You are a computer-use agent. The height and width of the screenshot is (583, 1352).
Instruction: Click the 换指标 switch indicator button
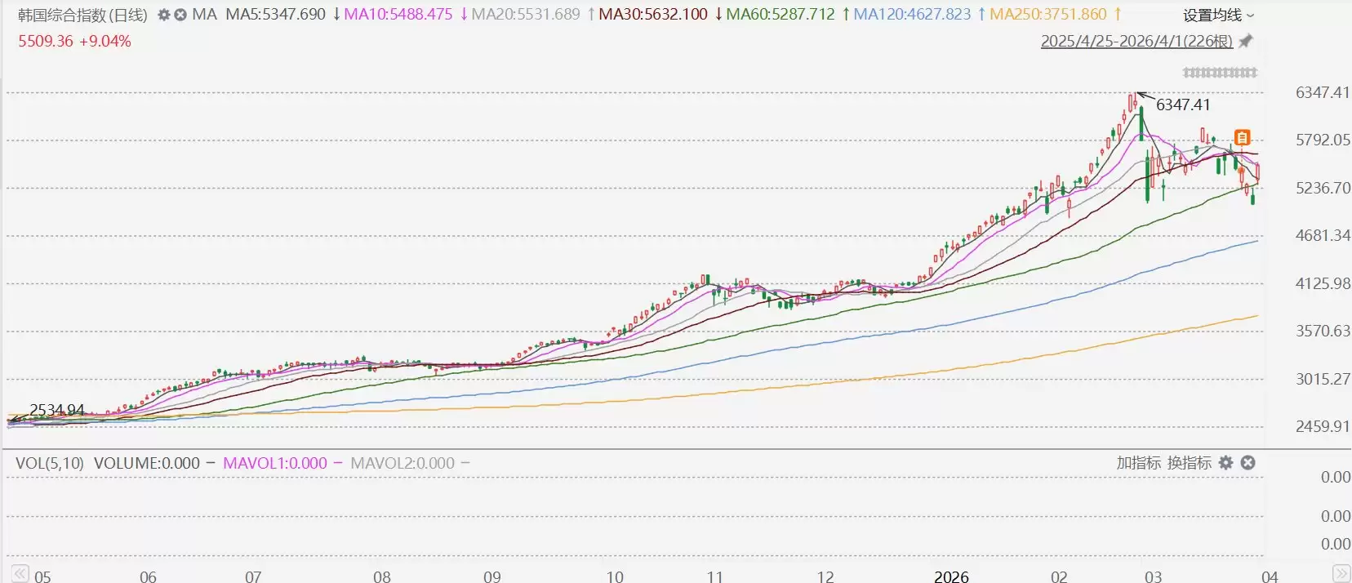pyautogui.click(x=1189, y=463)
